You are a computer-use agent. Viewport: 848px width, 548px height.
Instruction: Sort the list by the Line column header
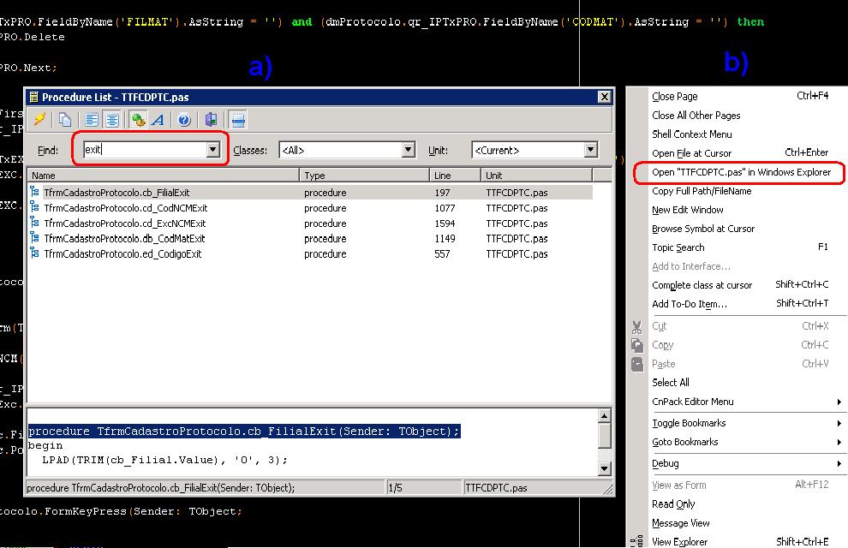[455, 175]
